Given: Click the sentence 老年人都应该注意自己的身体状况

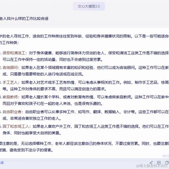Looking at the screenshot, I should [x=83, y=143].
